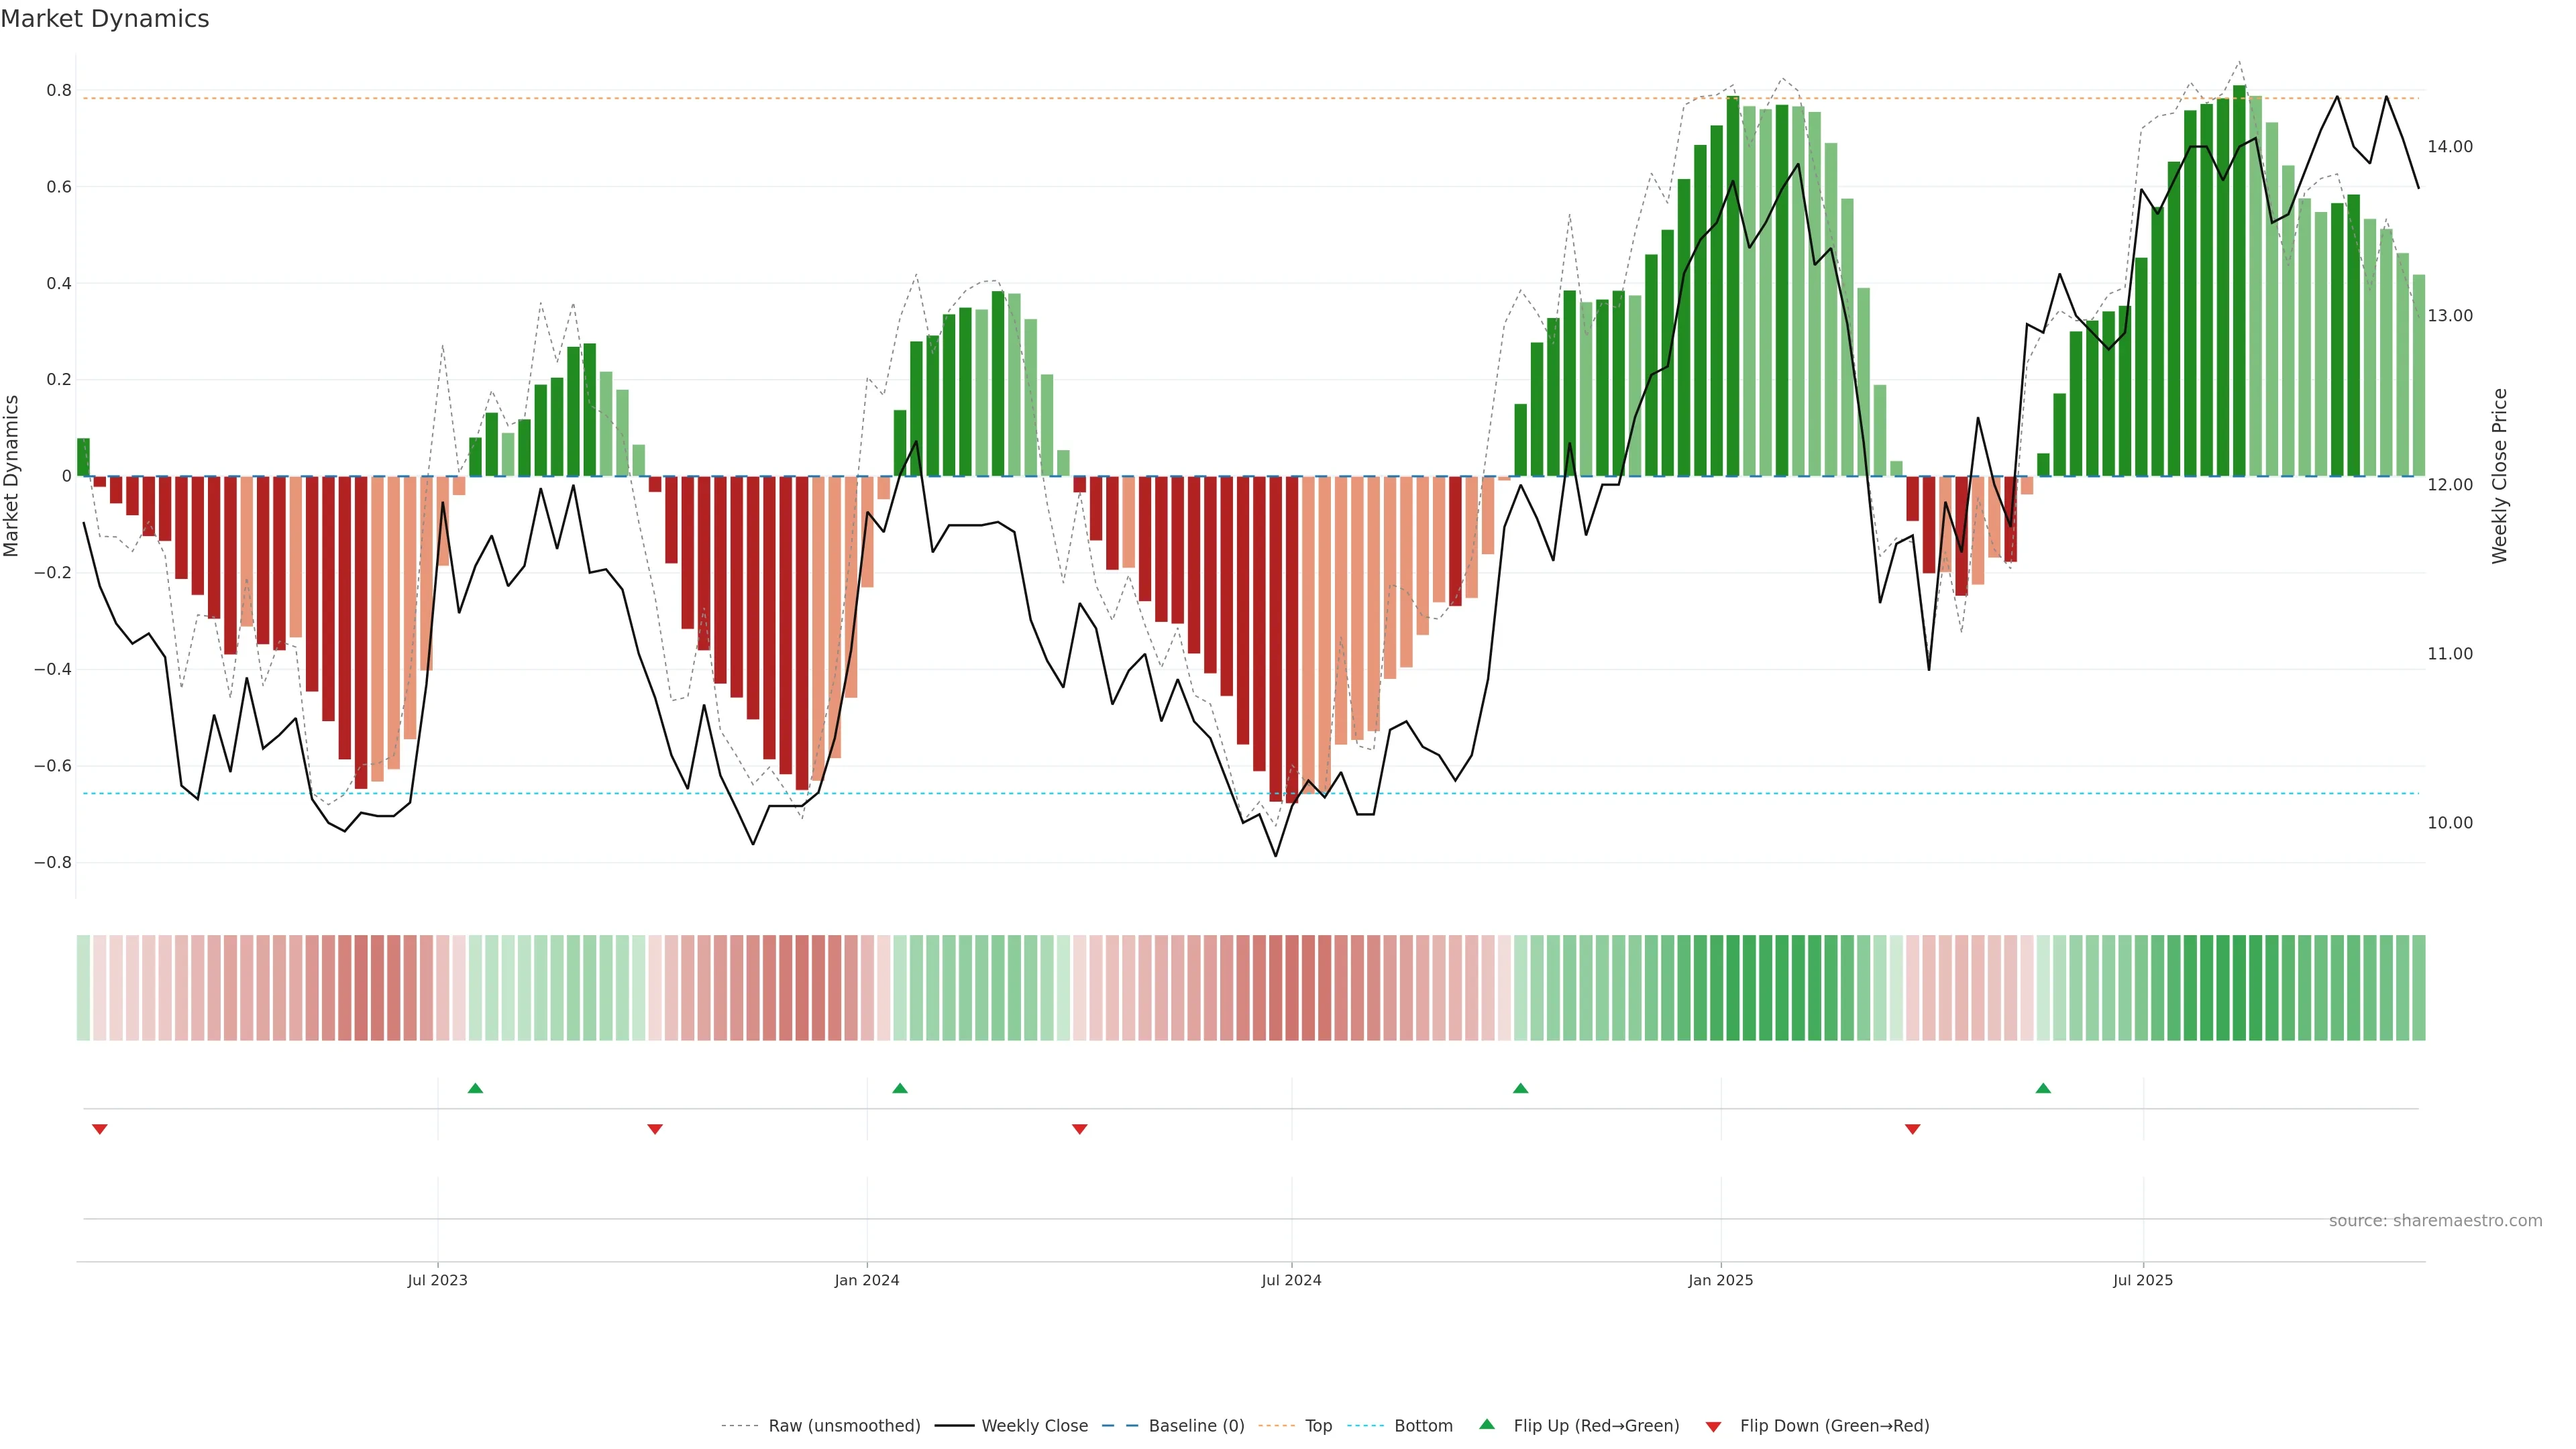Click the Jan 2025 x-axis label

point(1720,1280)
